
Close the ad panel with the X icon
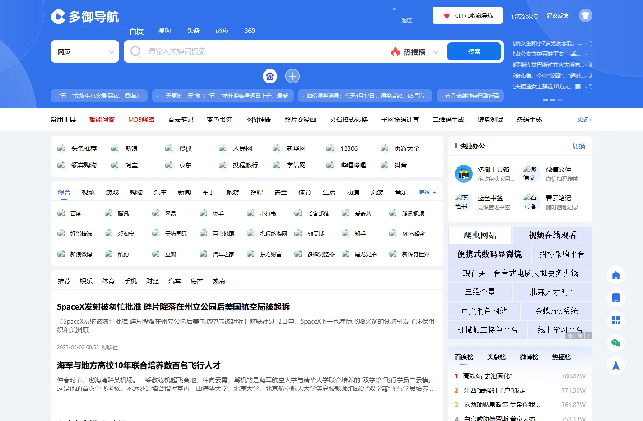[x=588, y=336]
